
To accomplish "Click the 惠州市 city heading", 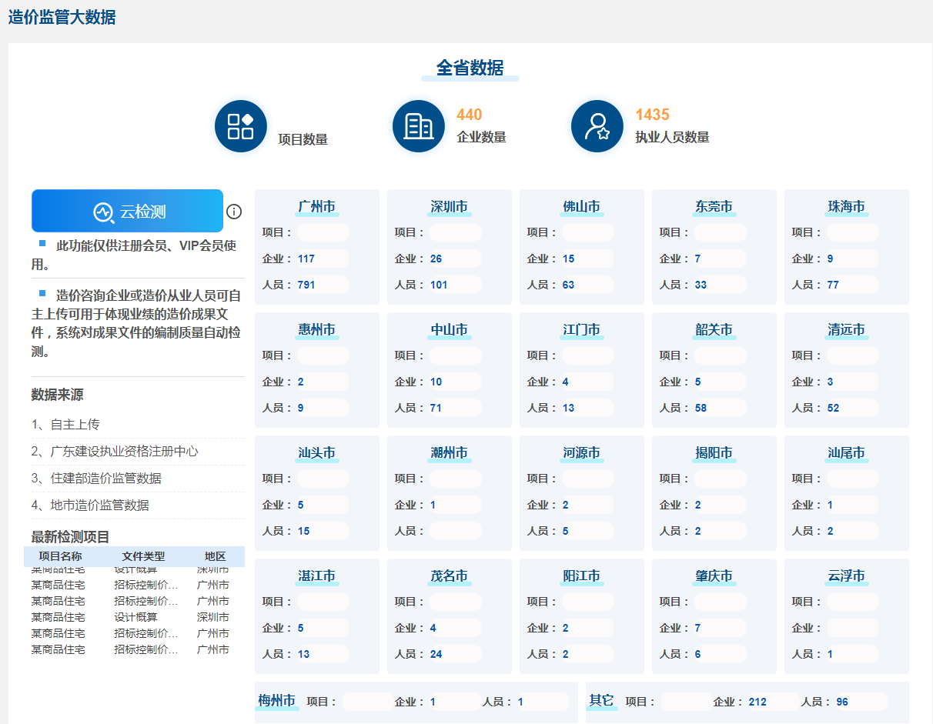I will tap(316, 330).
